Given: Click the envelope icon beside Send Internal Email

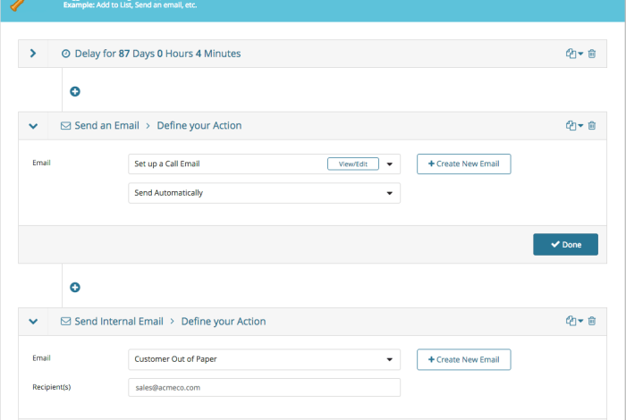Looking at the screenshot, I should click(x=65, y=322).
